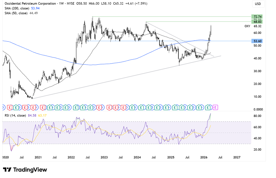276x178 pixels.
Task: Click the 2024 label on the time axis
Action: tap(137, 157)
